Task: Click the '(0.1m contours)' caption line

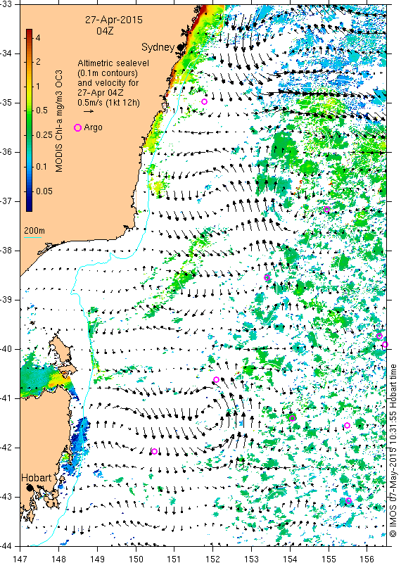Action: 108,73
